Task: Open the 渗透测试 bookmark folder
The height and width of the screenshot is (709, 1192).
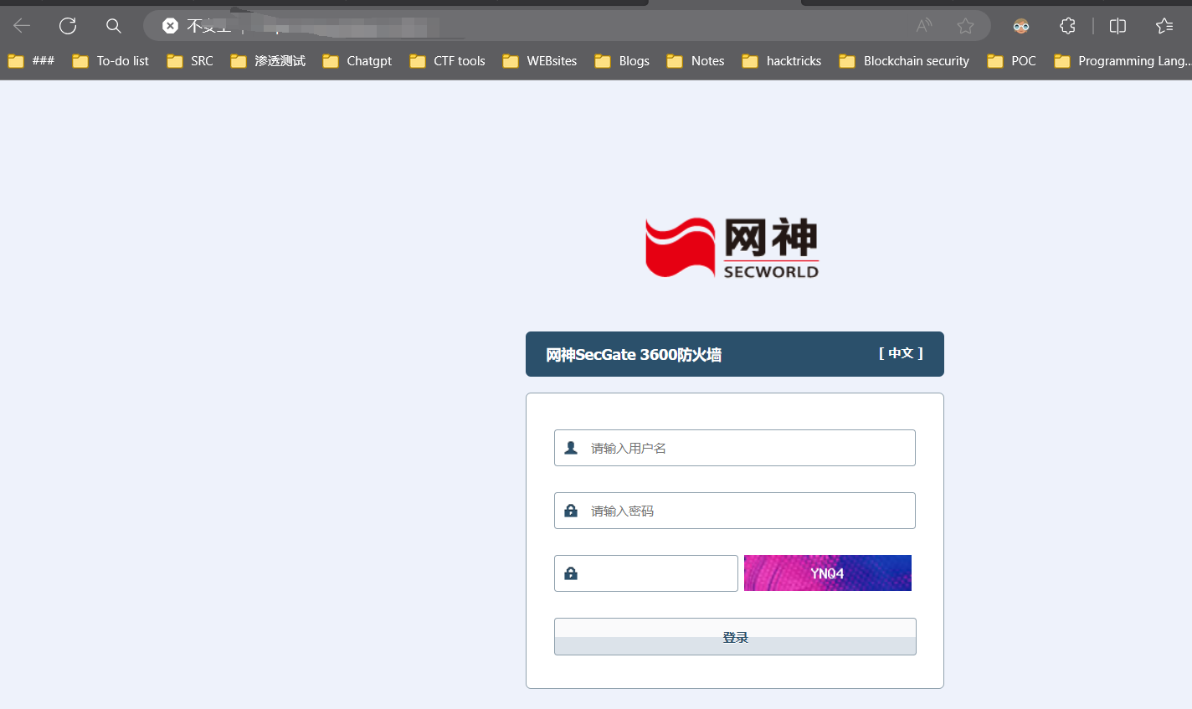Action: 268,61
